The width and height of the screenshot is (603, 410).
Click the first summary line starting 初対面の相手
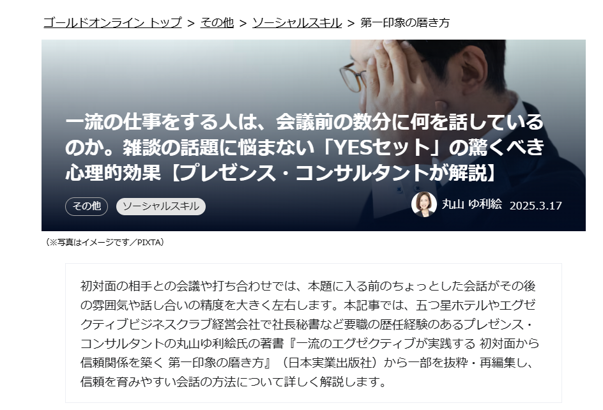click(308, 286)
